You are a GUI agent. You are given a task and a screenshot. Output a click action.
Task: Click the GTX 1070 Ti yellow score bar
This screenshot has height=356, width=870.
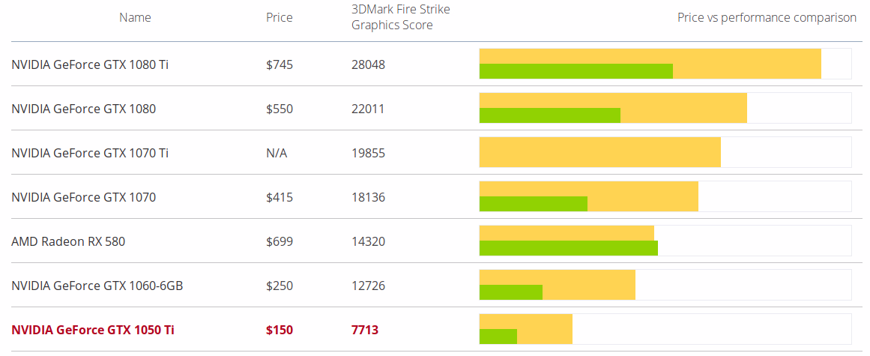point(599,152)
